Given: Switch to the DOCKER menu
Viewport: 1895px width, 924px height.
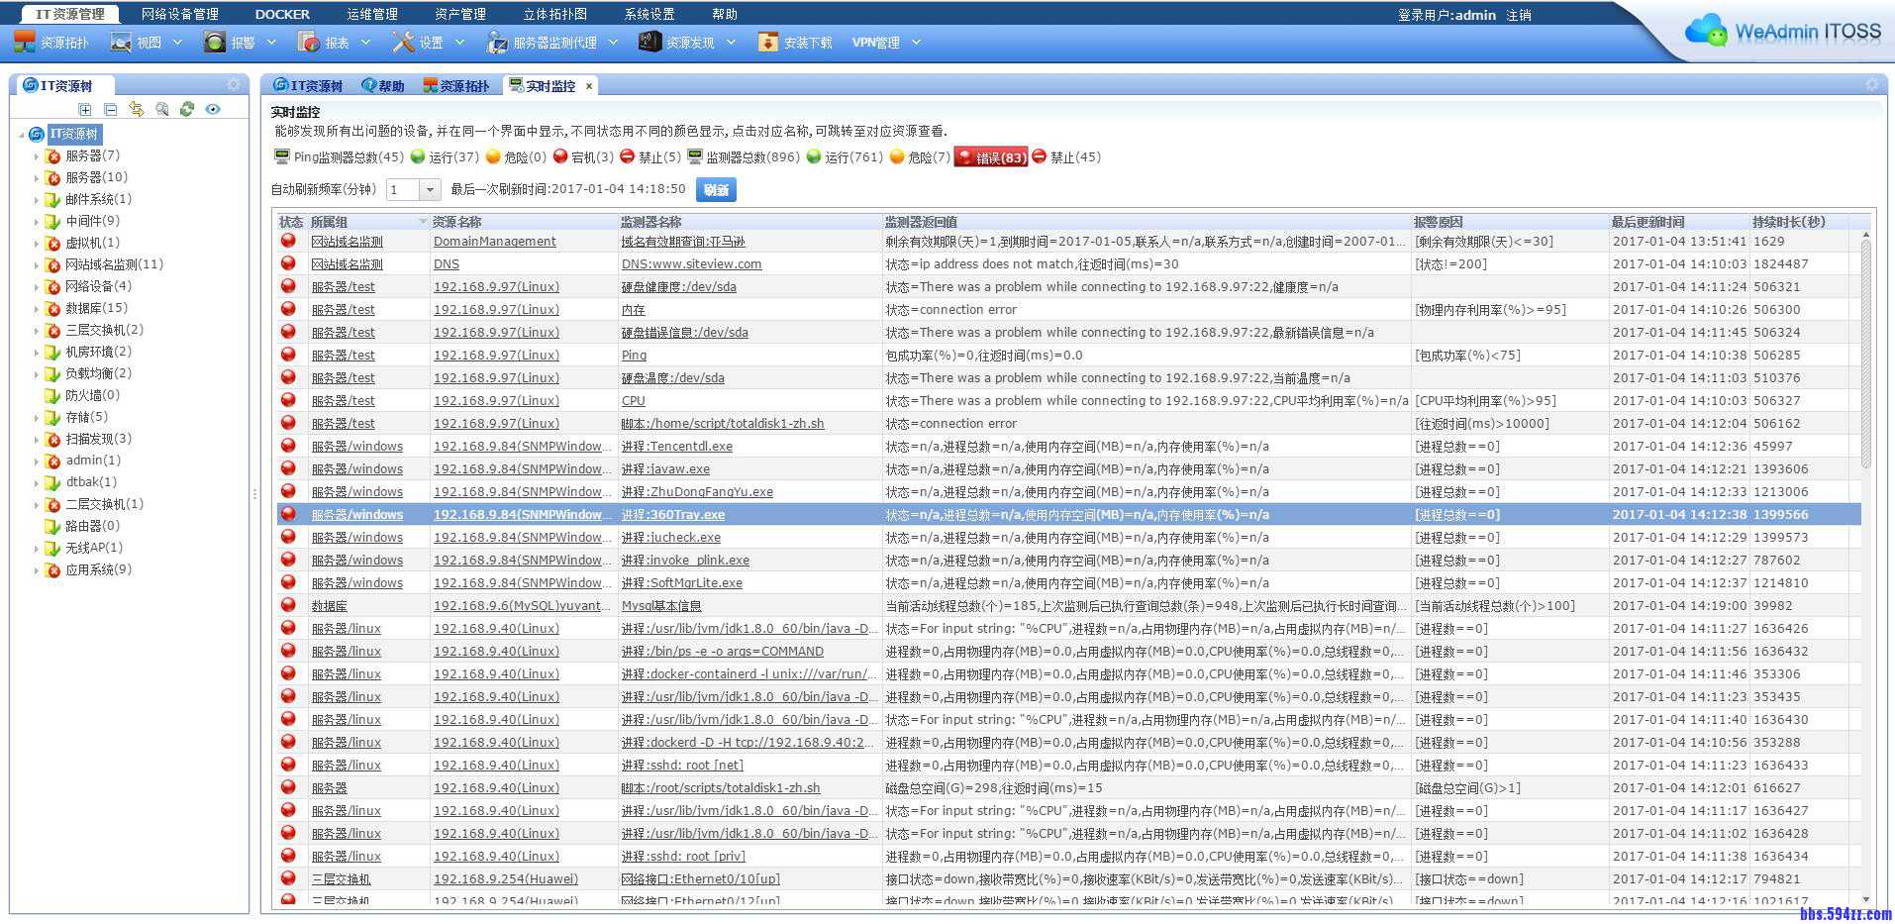Looking at the screenshot, I should pos(281,13).
